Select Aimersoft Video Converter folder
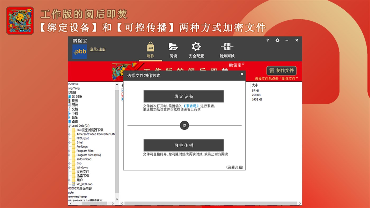This screenshot has height=208, width=370. pyautogui.click(x=94, y=134)
